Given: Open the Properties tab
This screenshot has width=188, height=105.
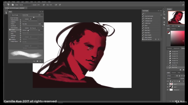Looking at the screenshot, I should (169, 48).
